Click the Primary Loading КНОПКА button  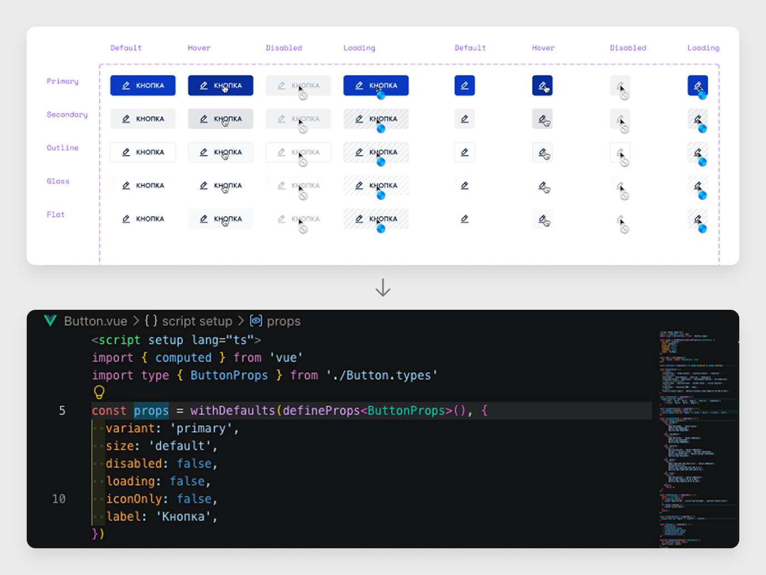[x=376, y=85]
